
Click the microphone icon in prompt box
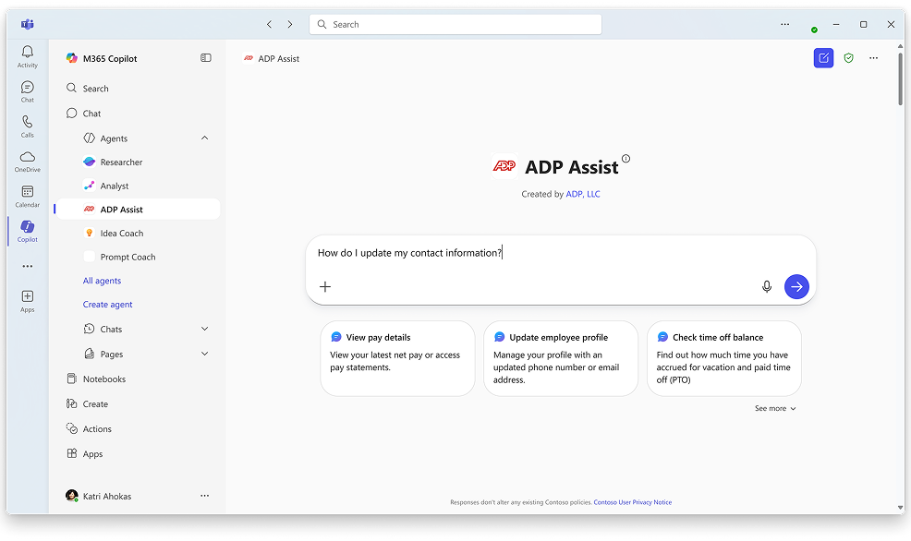tap(766, 287)
